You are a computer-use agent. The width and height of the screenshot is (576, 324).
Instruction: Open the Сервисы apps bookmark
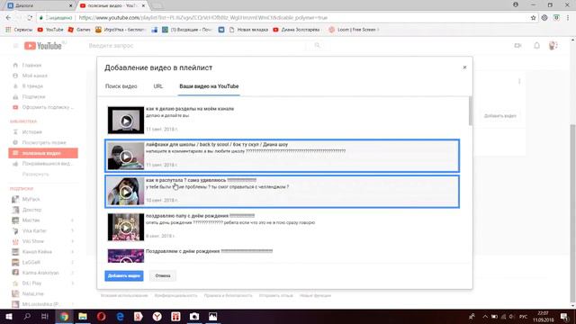[x=19, y=30]
